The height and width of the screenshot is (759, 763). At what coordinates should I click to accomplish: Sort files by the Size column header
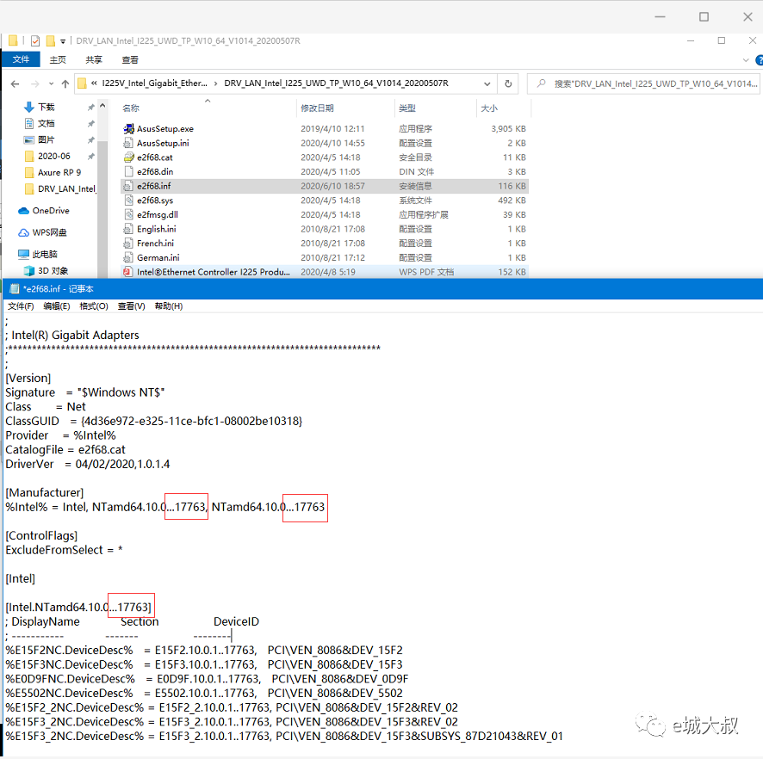(504, 108)
